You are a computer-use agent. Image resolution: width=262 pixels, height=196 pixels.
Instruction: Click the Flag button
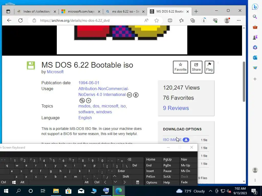pos(209,67)
